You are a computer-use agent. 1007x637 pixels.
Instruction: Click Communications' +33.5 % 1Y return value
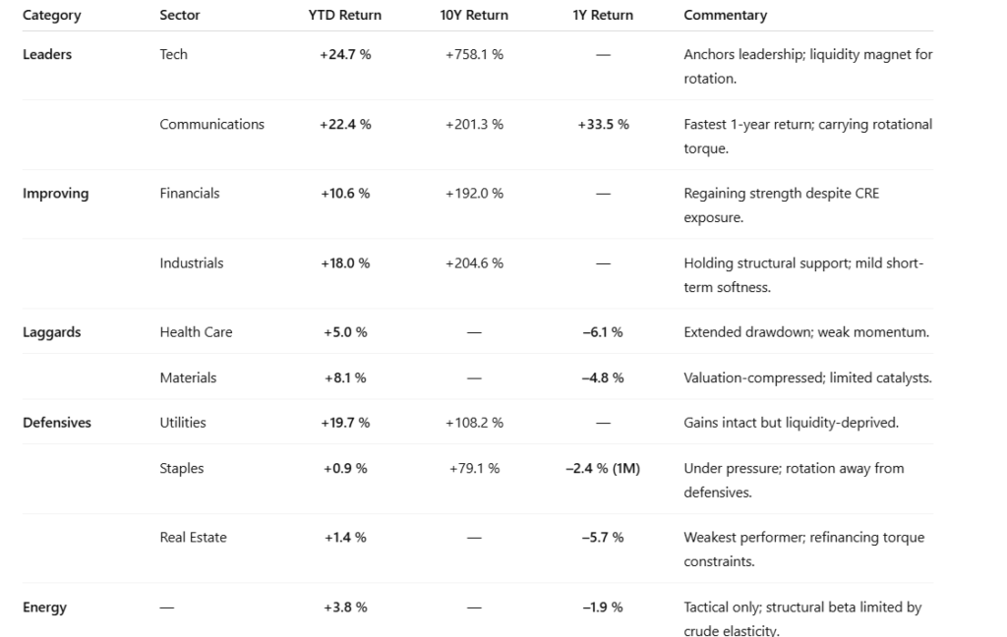tap(603, 125)
